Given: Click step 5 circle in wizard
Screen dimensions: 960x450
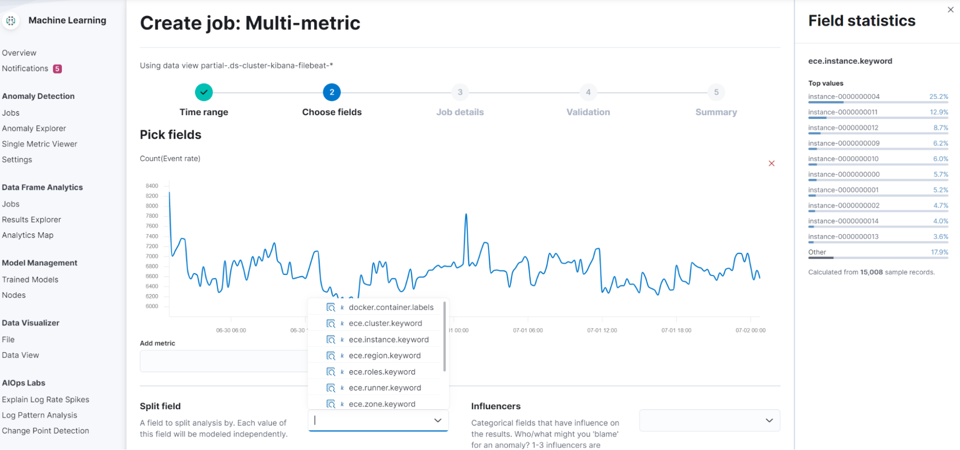Looking at the screenshot, I should 716,92.
